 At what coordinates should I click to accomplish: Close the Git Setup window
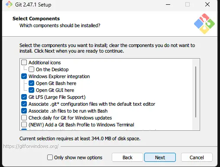[x=207, y=4]
